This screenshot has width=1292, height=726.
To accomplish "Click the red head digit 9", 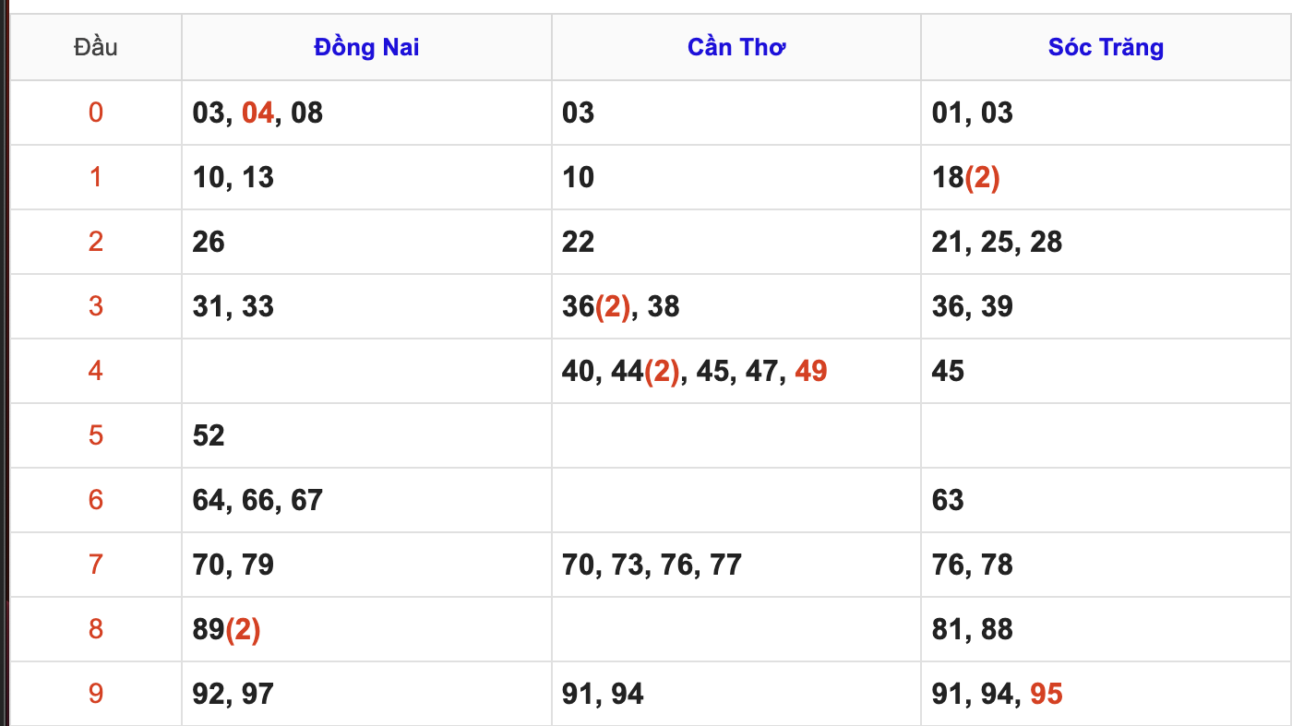I will (96, 694).
